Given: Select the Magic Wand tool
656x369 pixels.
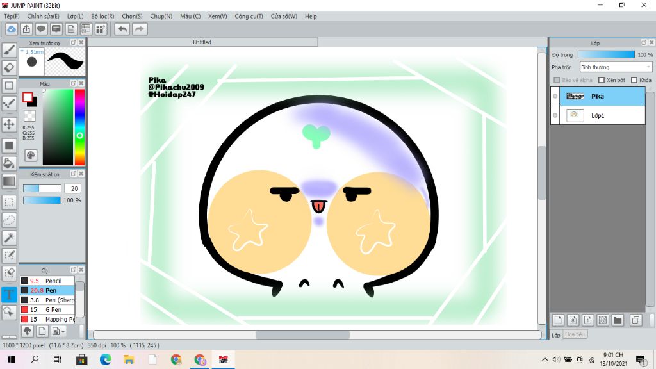Looking at the screenshot, I should coord(9,238).
